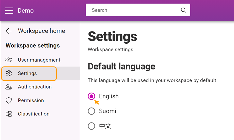
Task: Open the hamburger menu icon
Action: point(9,11)
